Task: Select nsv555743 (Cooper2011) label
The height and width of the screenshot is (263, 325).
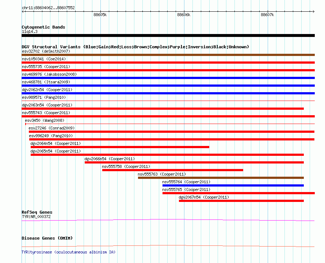Action: pyautogui.click(x=46, y=113)
